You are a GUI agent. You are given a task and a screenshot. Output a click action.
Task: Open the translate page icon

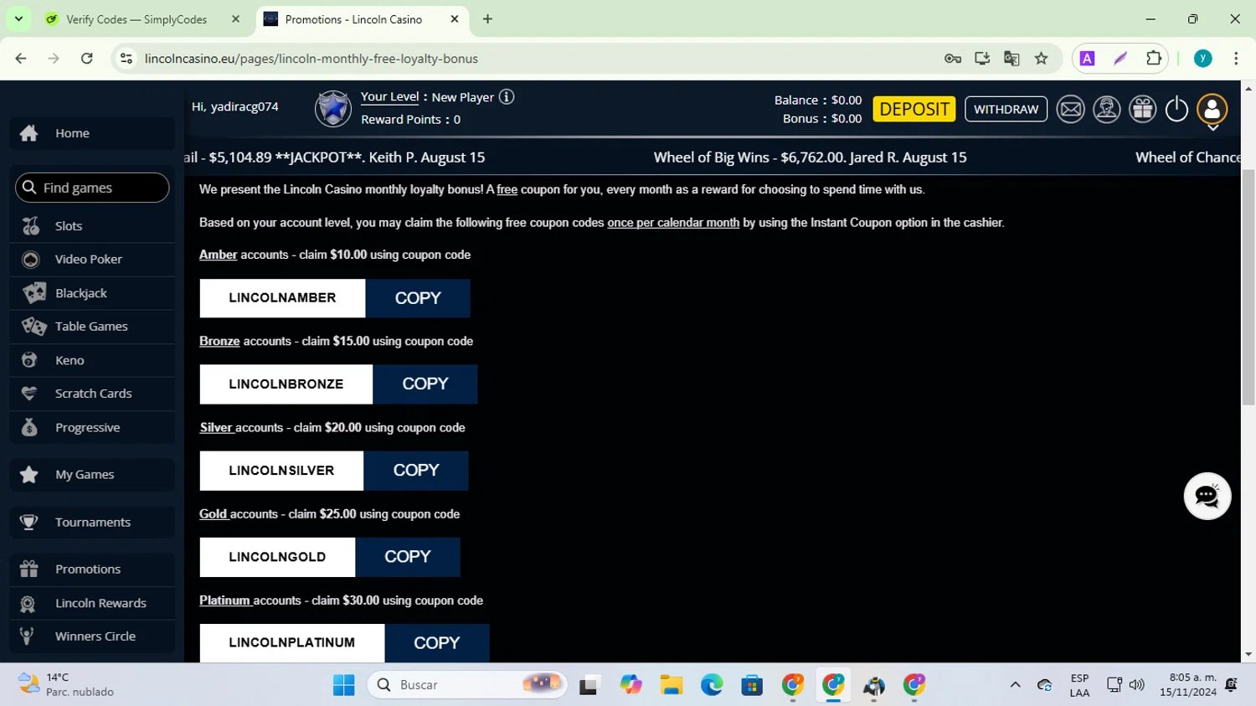tap(1011, 59)
